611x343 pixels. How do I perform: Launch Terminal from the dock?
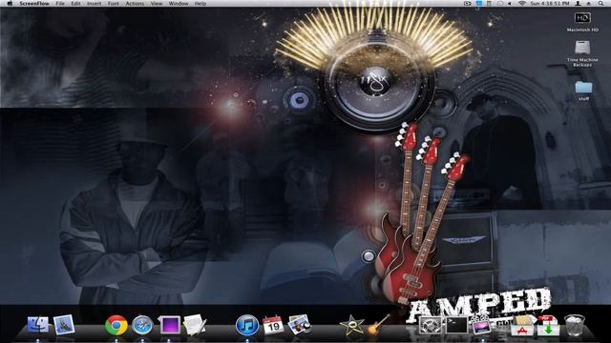pos(456,325)
